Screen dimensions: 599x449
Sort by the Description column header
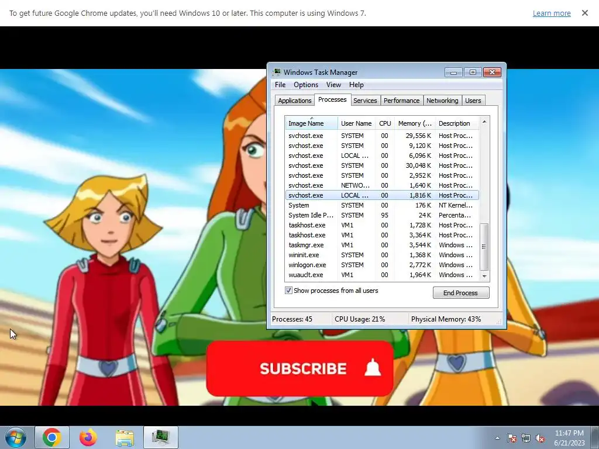pos(456,123)
